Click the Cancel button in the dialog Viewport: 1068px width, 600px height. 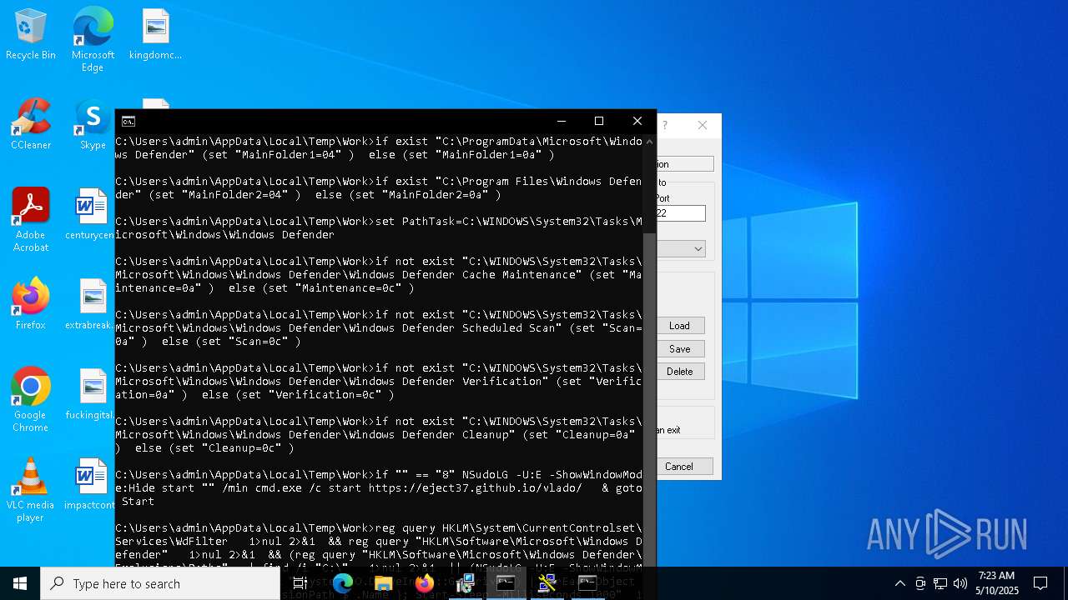(x=684, y=467)
